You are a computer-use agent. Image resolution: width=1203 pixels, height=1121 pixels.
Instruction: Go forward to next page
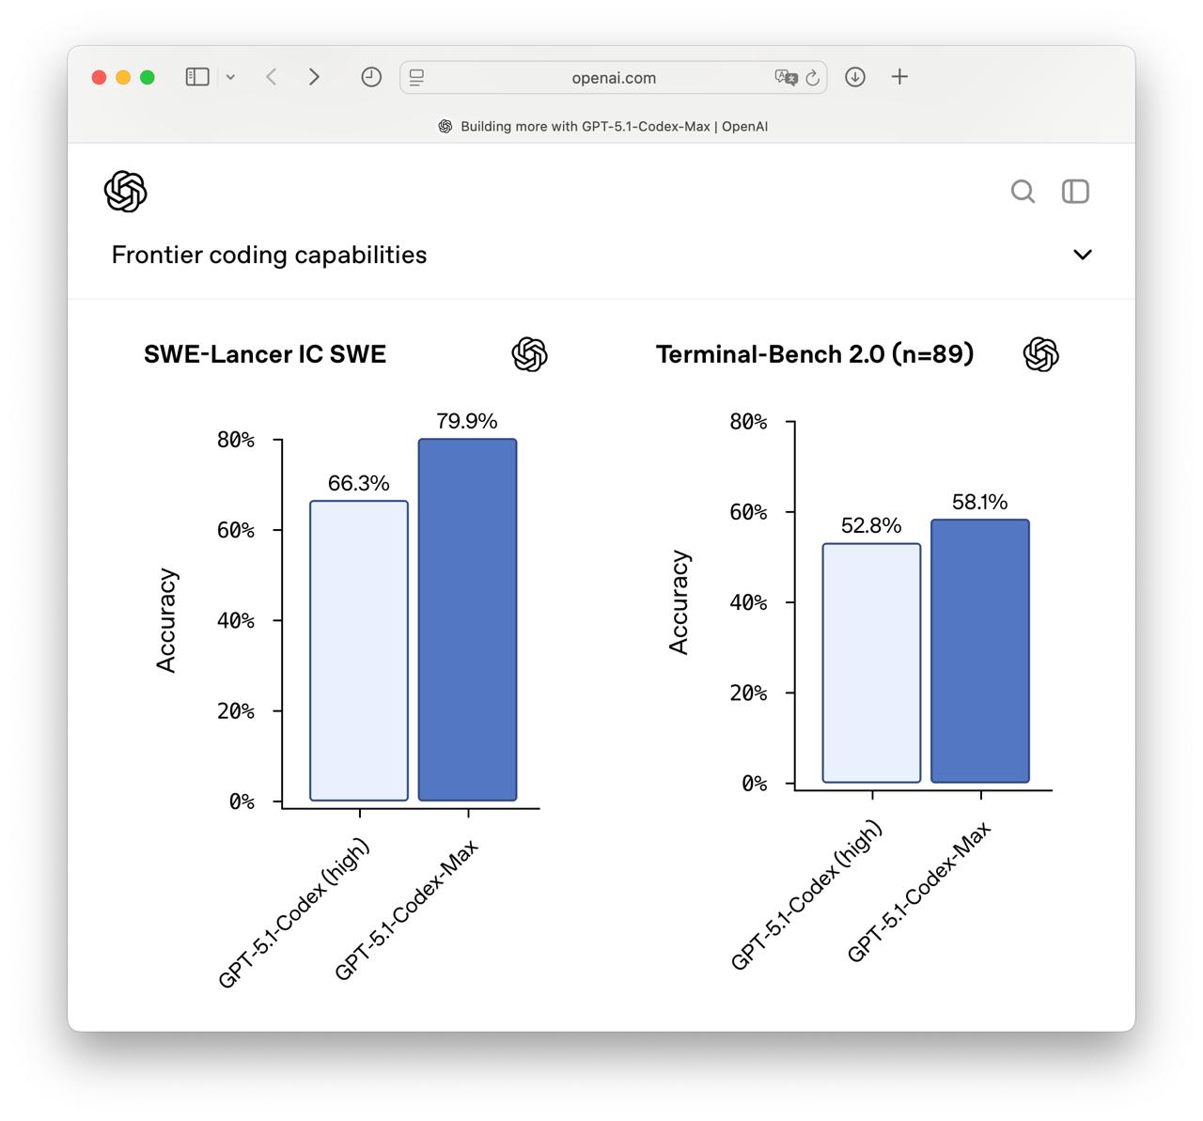314,77
